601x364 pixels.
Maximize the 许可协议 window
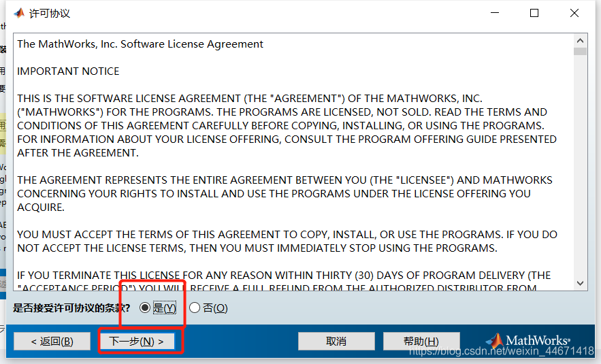pos(534,13)
